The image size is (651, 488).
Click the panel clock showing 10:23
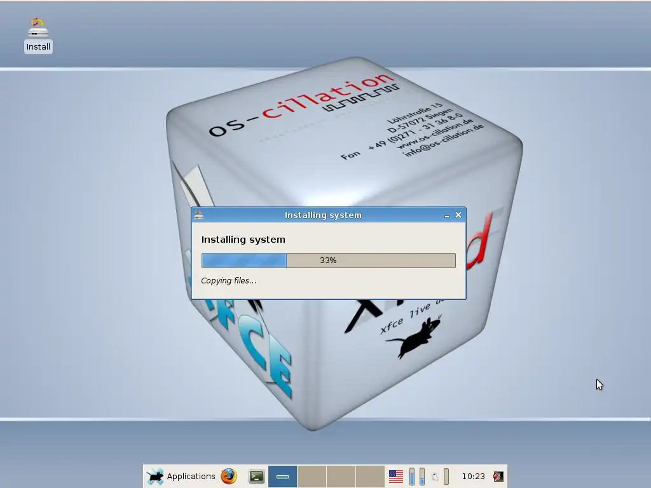click(473, 477)
